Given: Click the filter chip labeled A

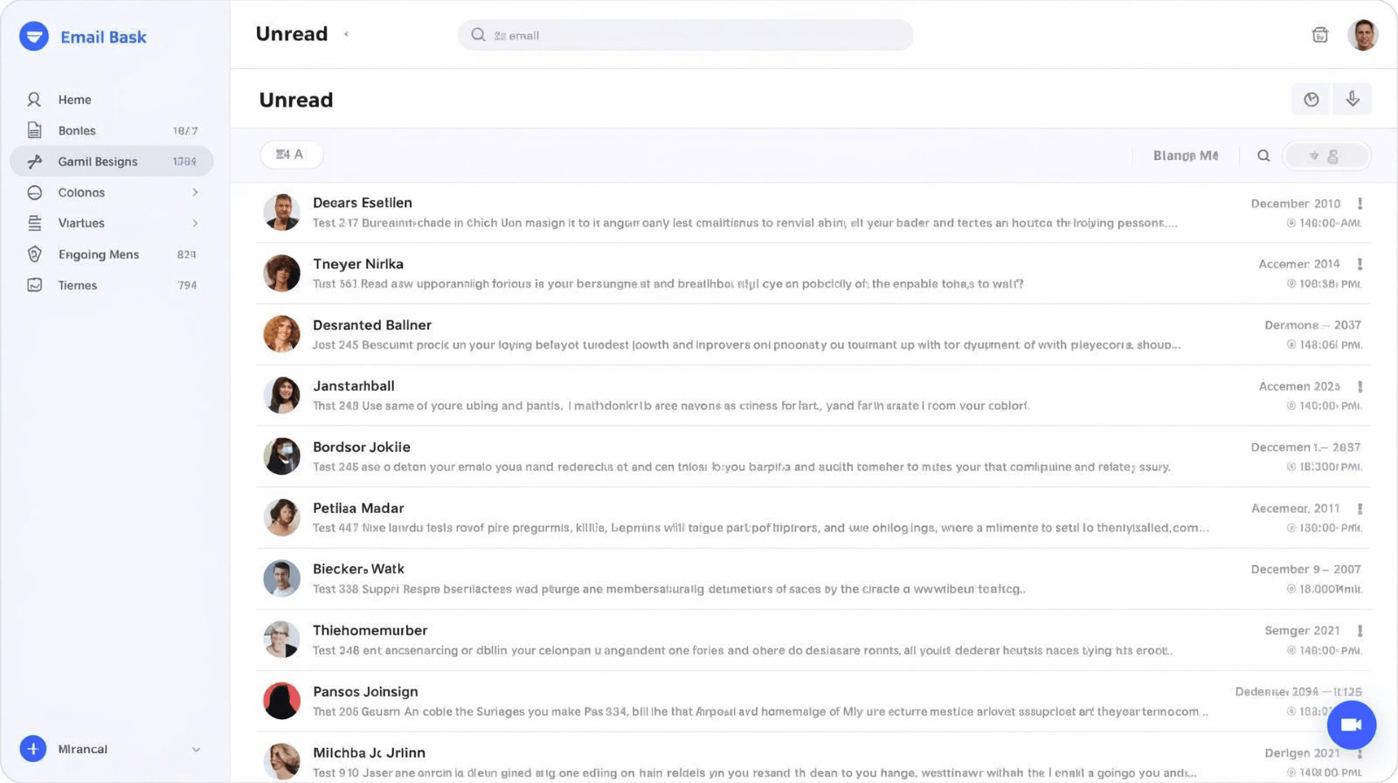Looking at the screenshot, I should click(291, 155).
